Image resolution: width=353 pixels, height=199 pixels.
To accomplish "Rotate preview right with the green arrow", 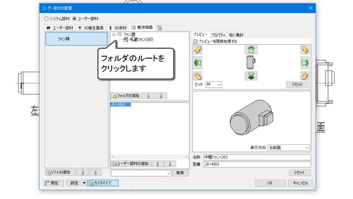I will (305, 62).
